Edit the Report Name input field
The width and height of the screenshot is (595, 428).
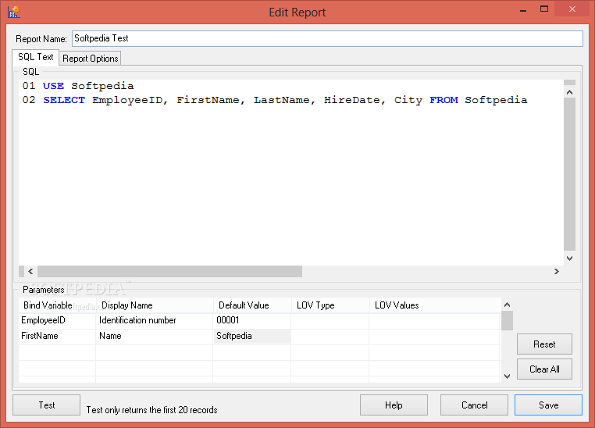tap(327, 39)
